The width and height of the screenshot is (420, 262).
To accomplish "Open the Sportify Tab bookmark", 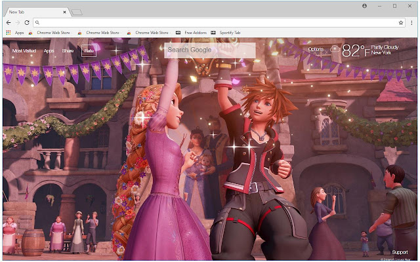I will [226, 33].
